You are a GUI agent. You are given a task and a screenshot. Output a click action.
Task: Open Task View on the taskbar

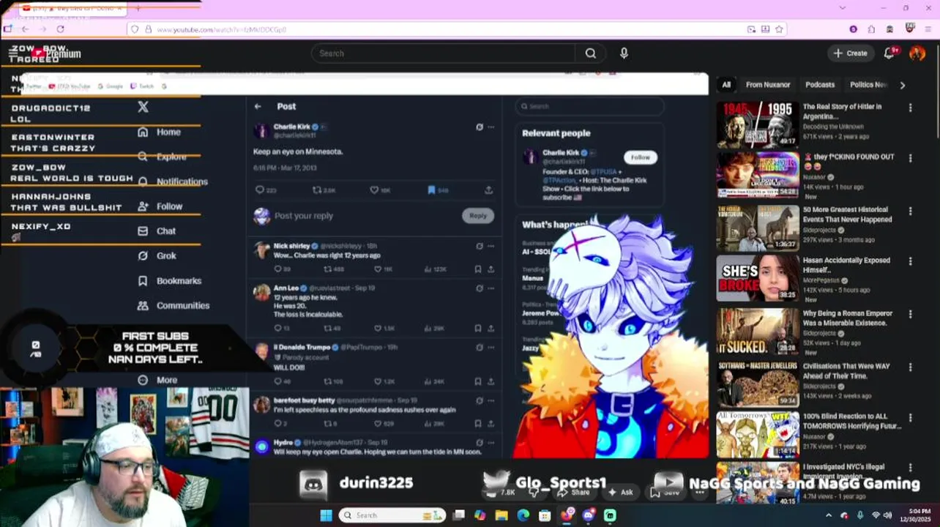point(458,515)
